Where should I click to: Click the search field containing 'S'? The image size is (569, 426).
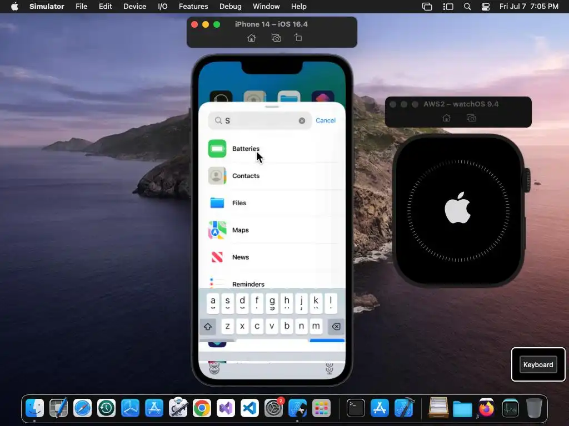coord(260,120)
